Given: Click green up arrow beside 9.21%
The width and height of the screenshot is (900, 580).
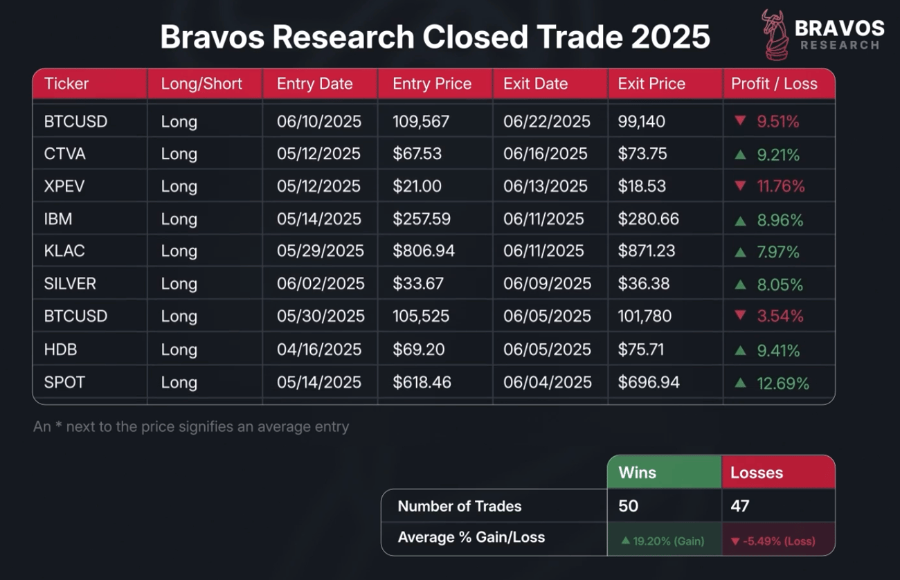Looking at the screenshot, I should (x=740, y=154).
